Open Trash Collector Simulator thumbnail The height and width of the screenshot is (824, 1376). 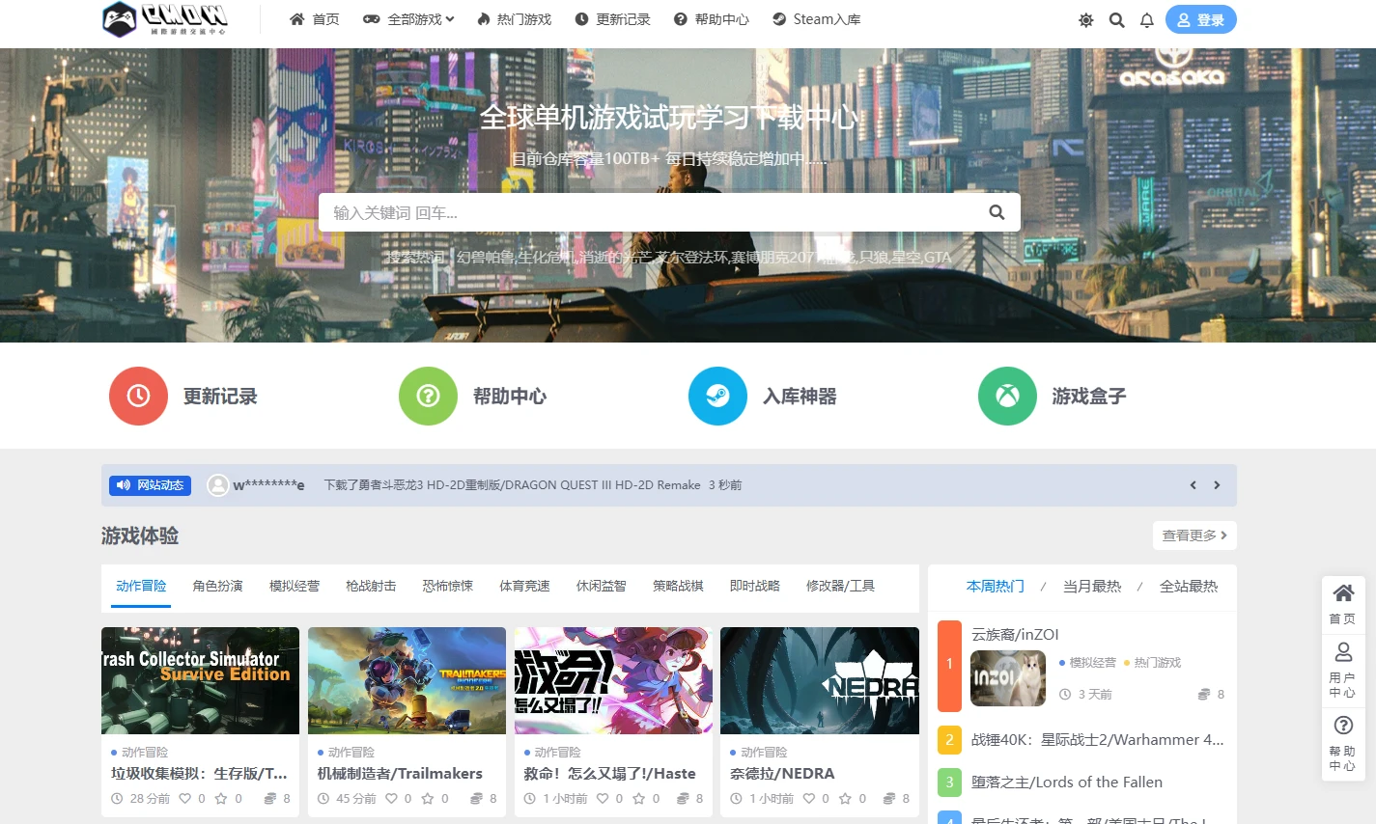click(x=200, y=680)
